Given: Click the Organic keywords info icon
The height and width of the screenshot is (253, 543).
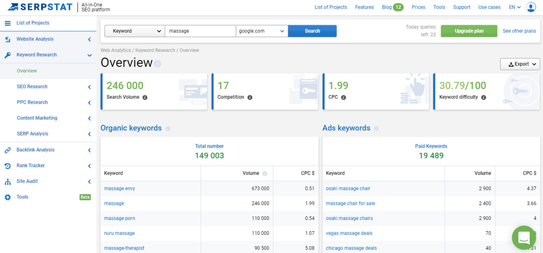Looking at the screenshot, I should (x=168, y=128).
